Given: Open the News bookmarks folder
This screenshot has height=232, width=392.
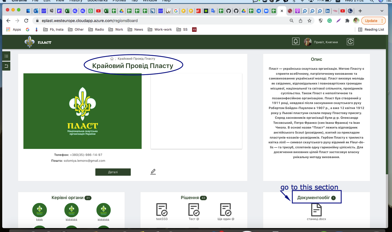Looking at the screenshot, I should [135, 30].
